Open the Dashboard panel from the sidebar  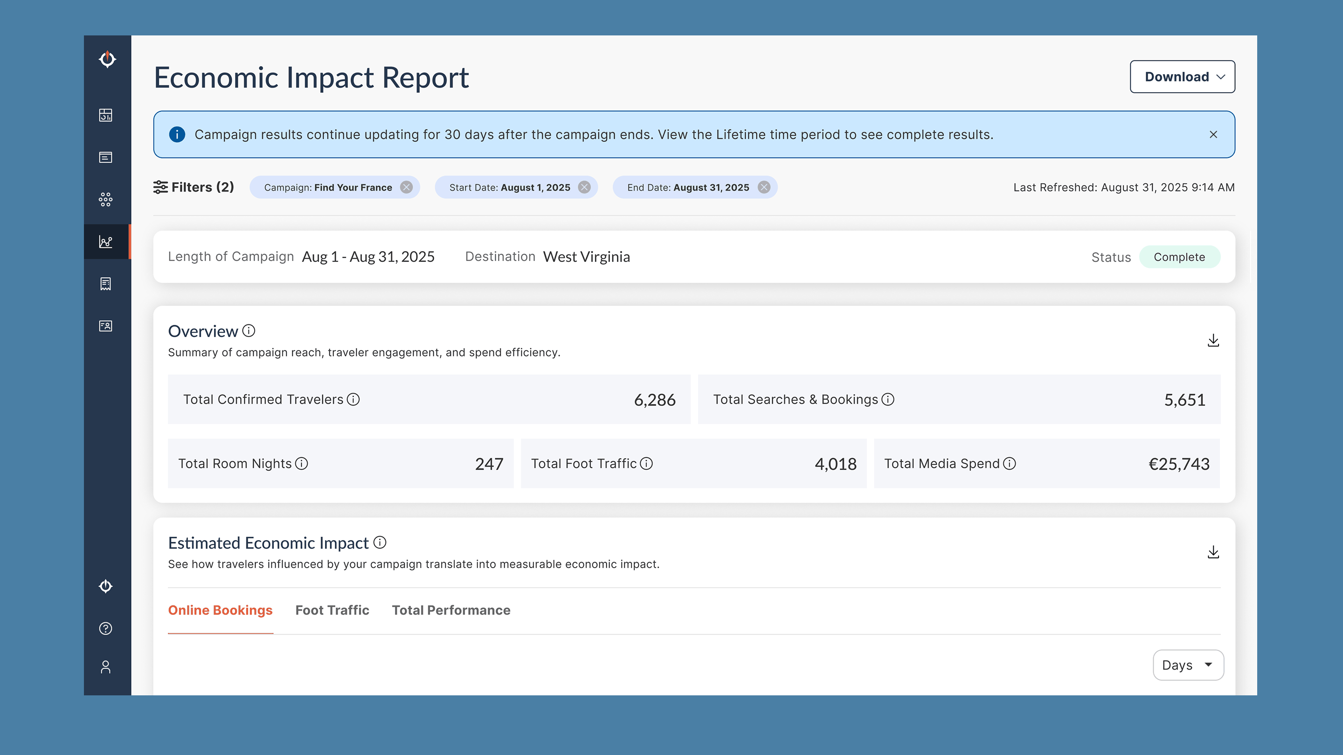pos(106,116)
